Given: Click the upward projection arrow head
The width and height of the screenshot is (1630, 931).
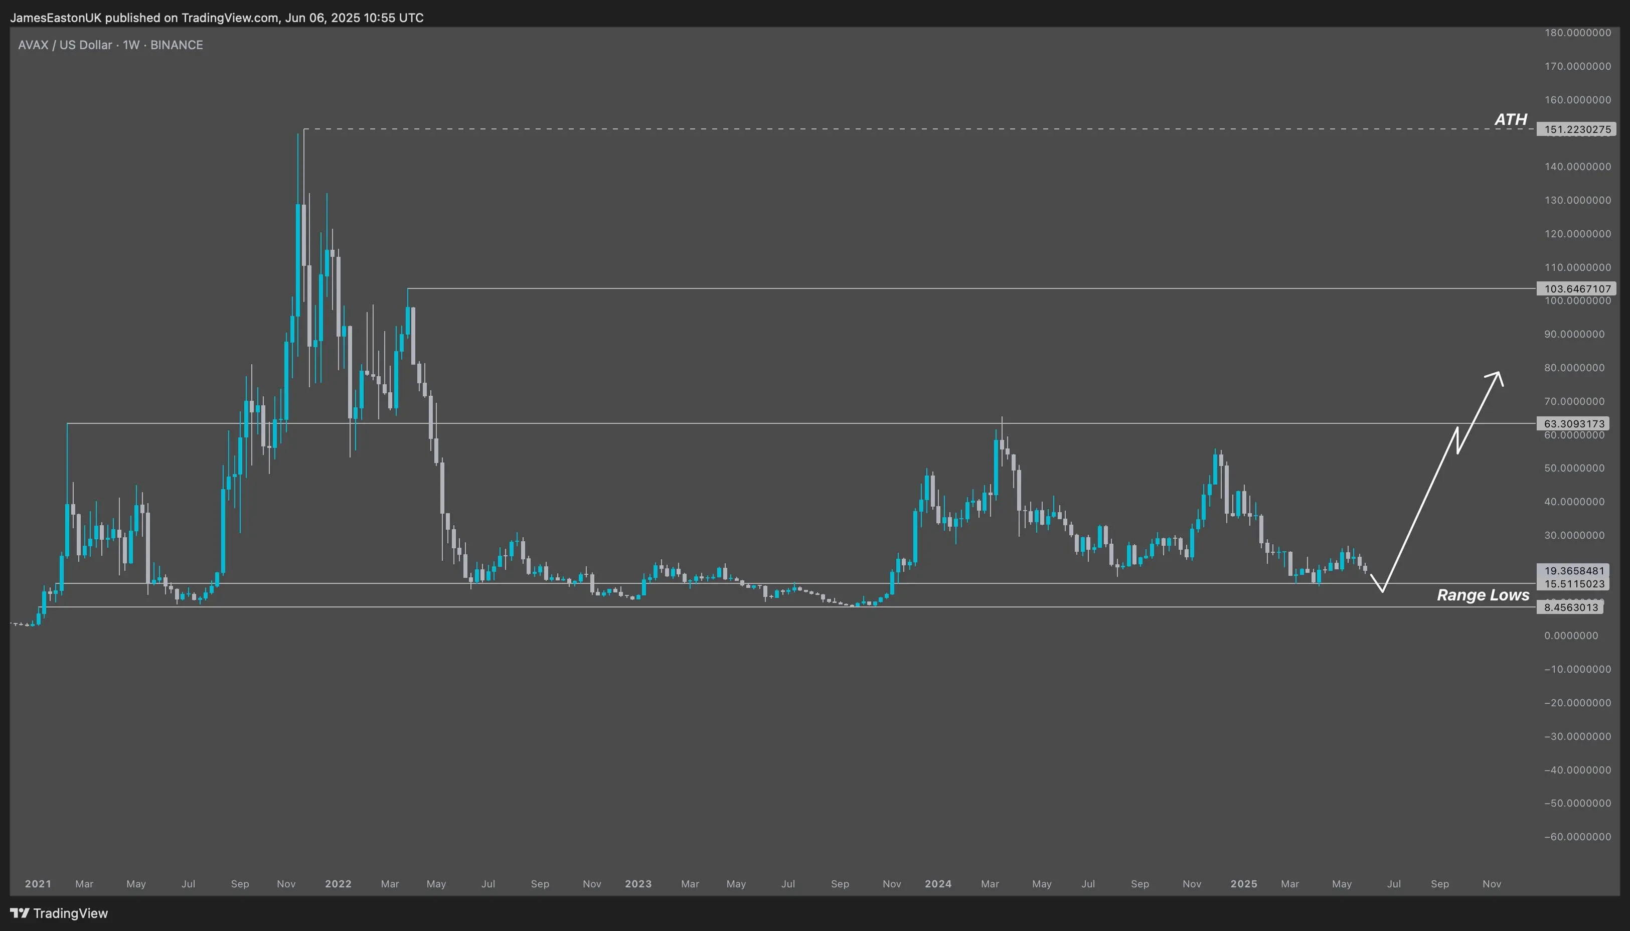Looking at the screenshot, I should (1498, 375).
